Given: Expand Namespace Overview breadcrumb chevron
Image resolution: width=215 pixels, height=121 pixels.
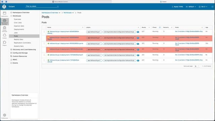Looking at the screenshot, I should pyautogui.click(x=59, y=13).
